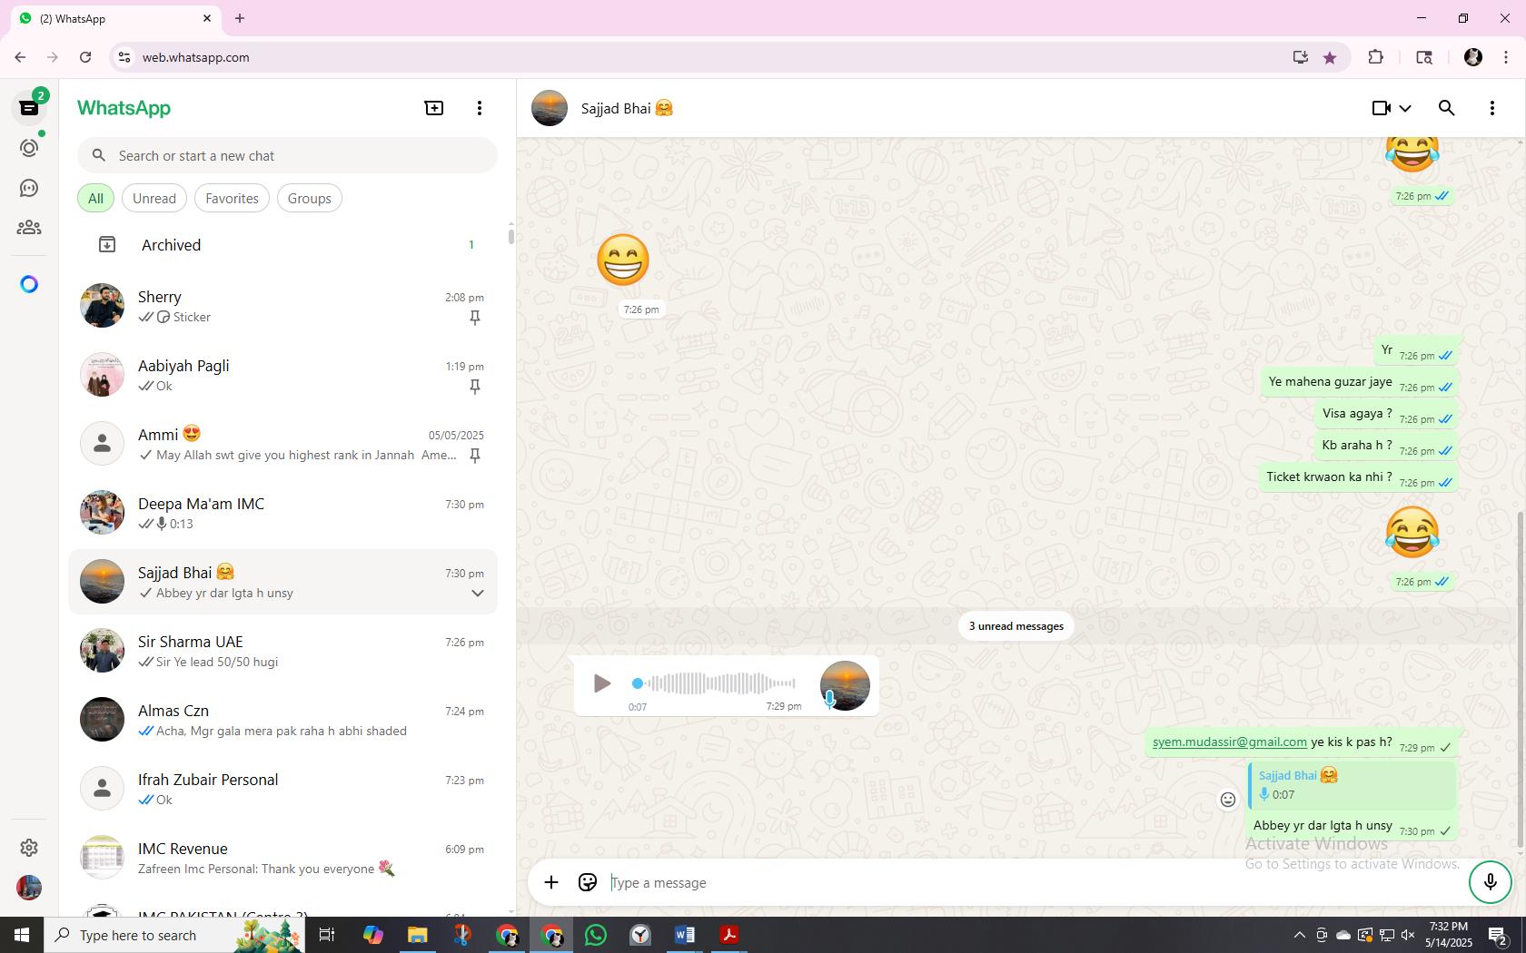Screen dimensions: 1526x953
Task: Open the syem.mudassir@gmail.com email link
Action: [x=1229, y=742]
